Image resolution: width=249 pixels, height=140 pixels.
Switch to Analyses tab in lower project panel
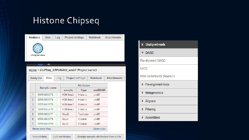coord(36,78)
